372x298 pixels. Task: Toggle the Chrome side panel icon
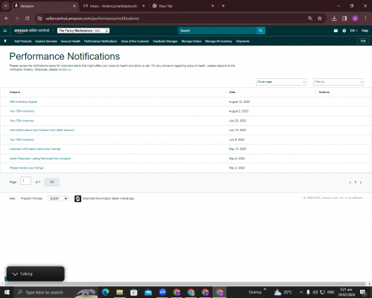[x=344, y=19]
